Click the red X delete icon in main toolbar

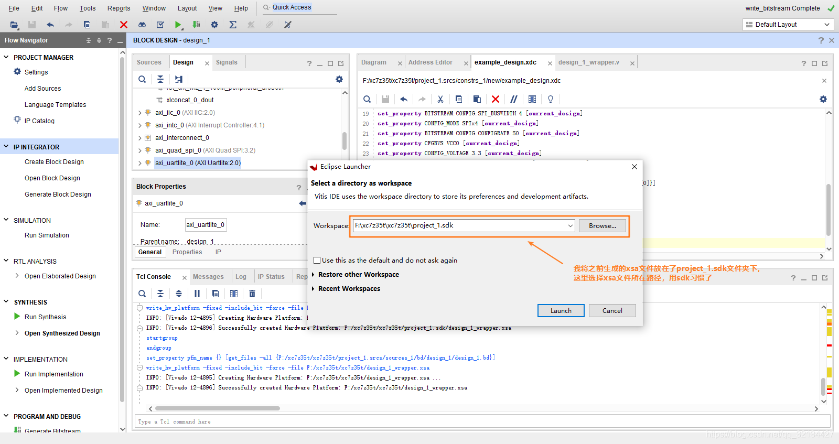(x=124, y=25)
